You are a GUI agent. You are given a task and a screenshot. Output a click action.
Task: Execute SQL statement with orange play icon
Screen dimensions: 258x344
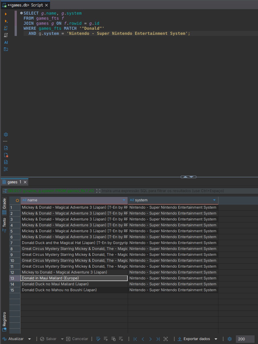[x=6, y=14]
